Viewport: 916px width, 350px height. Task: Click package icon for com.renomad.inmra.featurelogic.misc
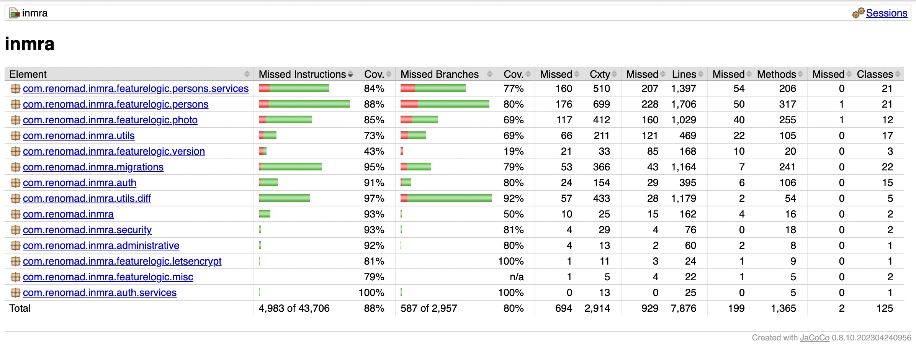15,277
